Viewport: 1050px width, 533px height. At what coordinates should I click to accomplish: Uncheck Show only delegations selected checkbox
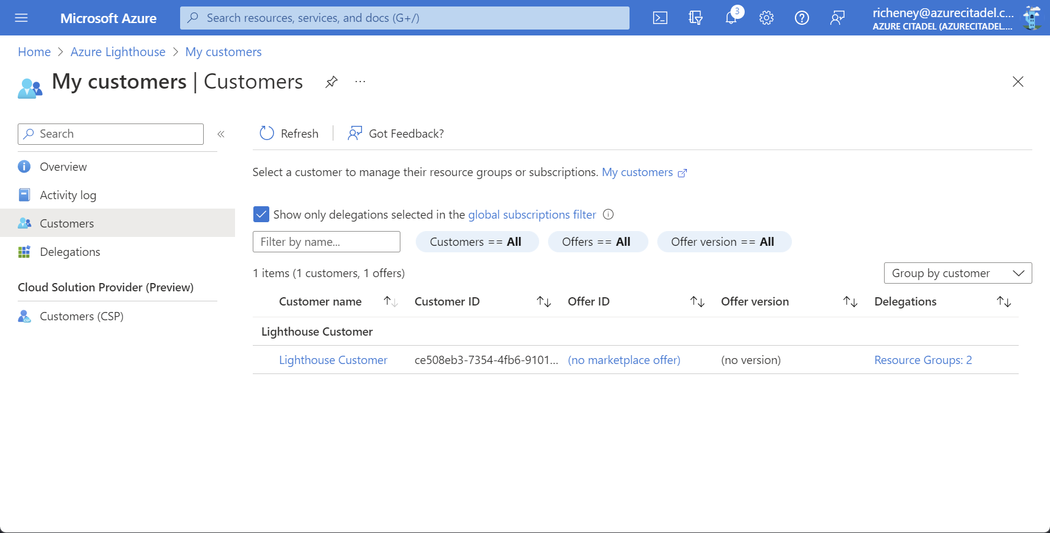(x=261, y=214)
